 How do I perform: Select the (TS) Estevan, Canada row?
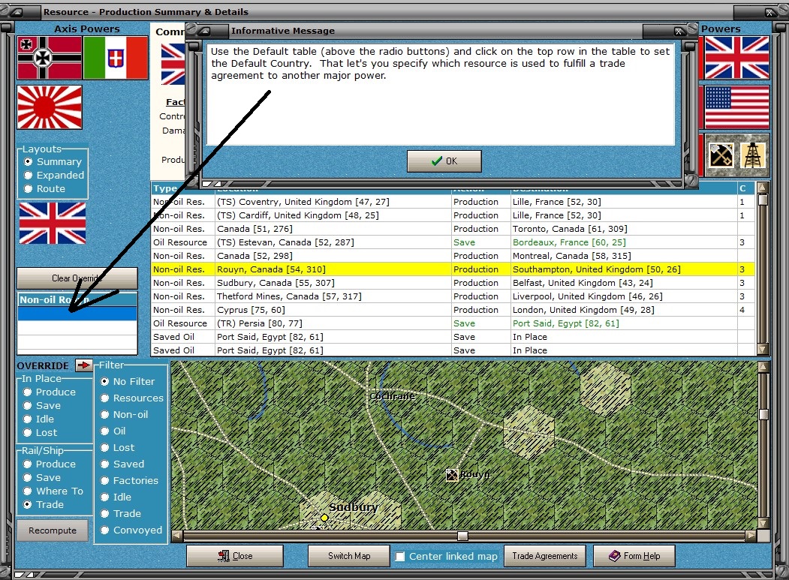coord(453,242)
